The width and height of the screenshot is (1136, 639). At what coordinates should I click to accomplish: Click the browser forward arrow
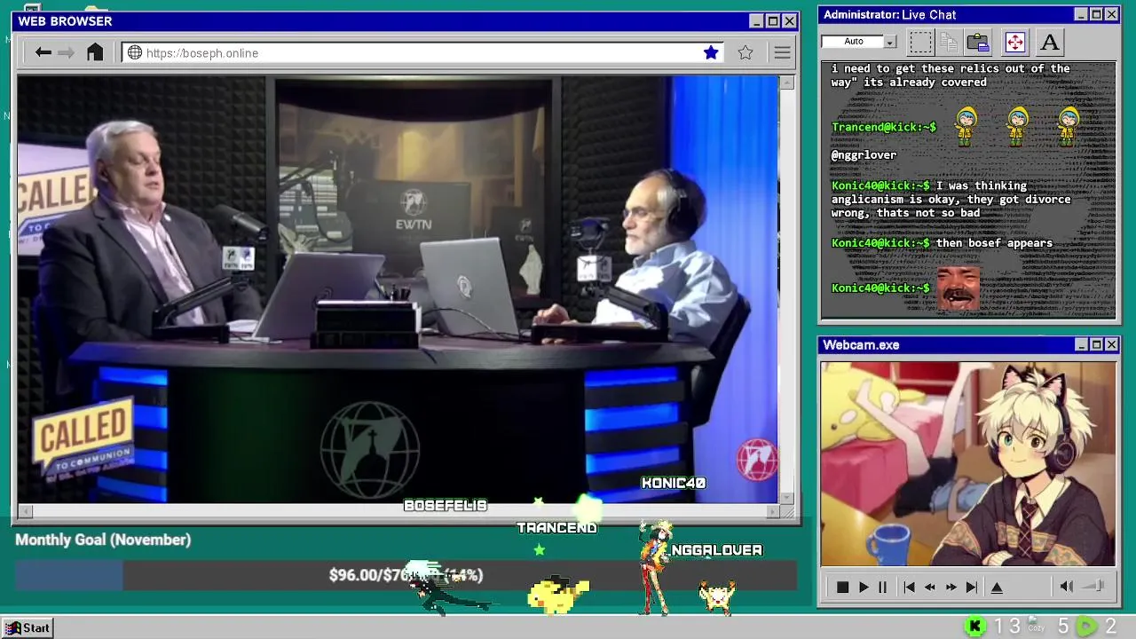pos(66,52)
